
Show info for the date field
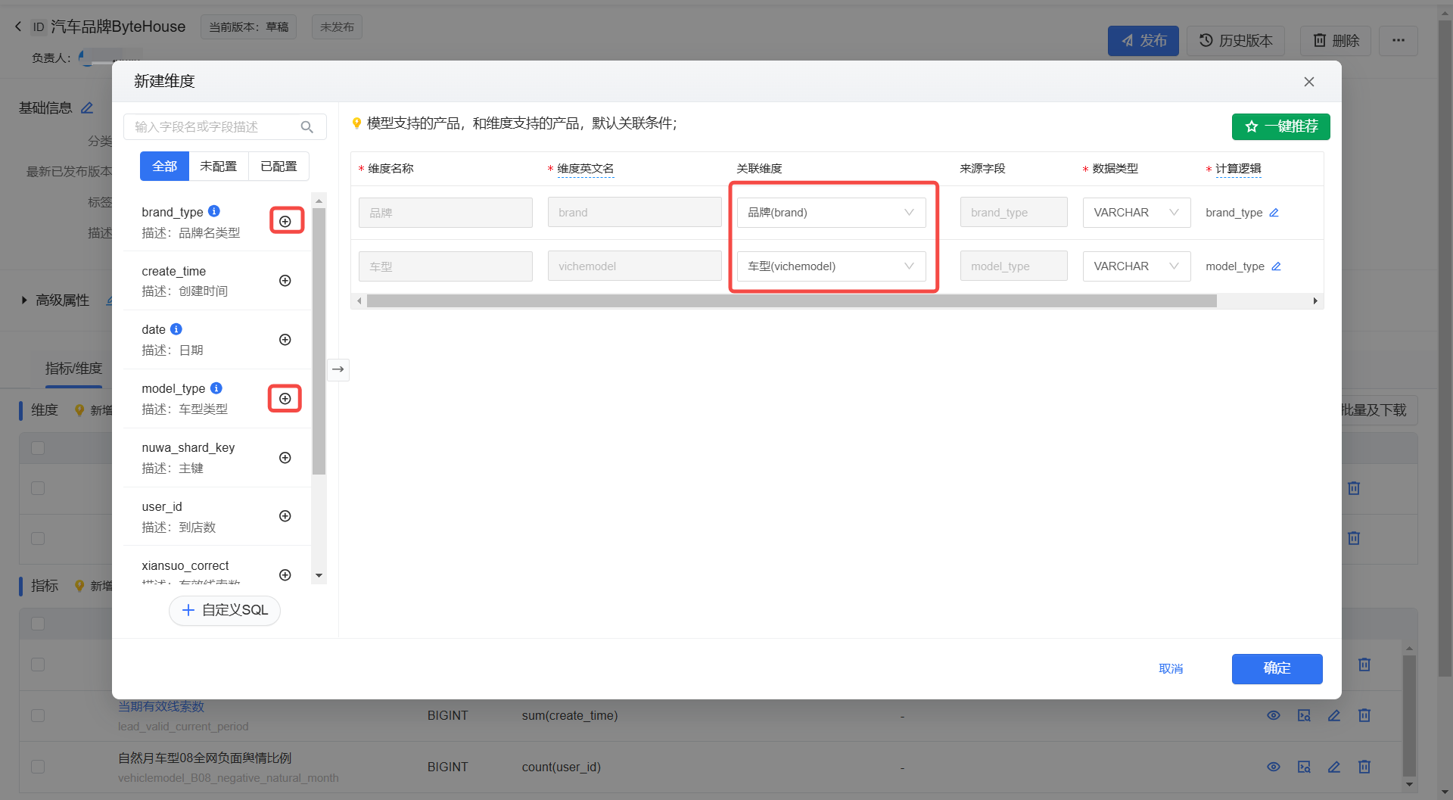[x=176, y=329]
